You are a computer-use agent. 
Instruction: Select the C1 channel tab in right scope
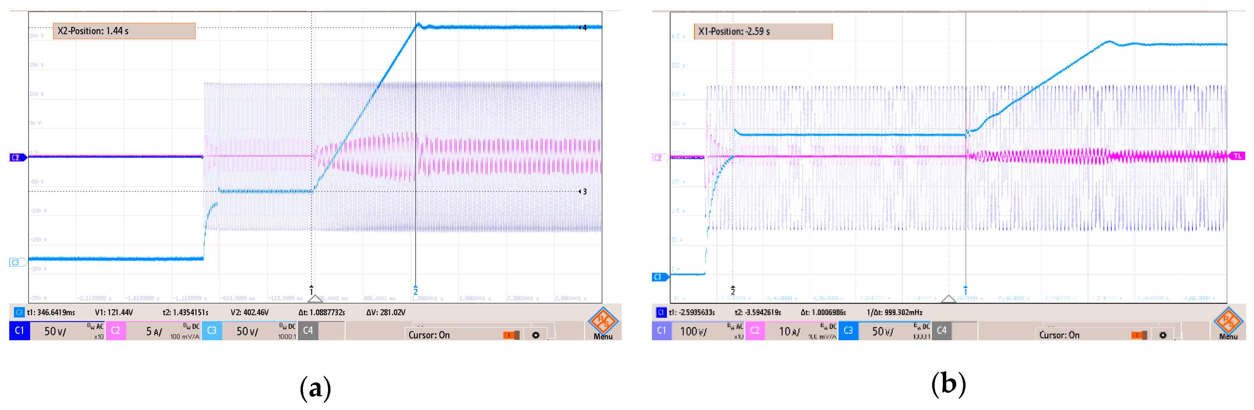(662, 331)
